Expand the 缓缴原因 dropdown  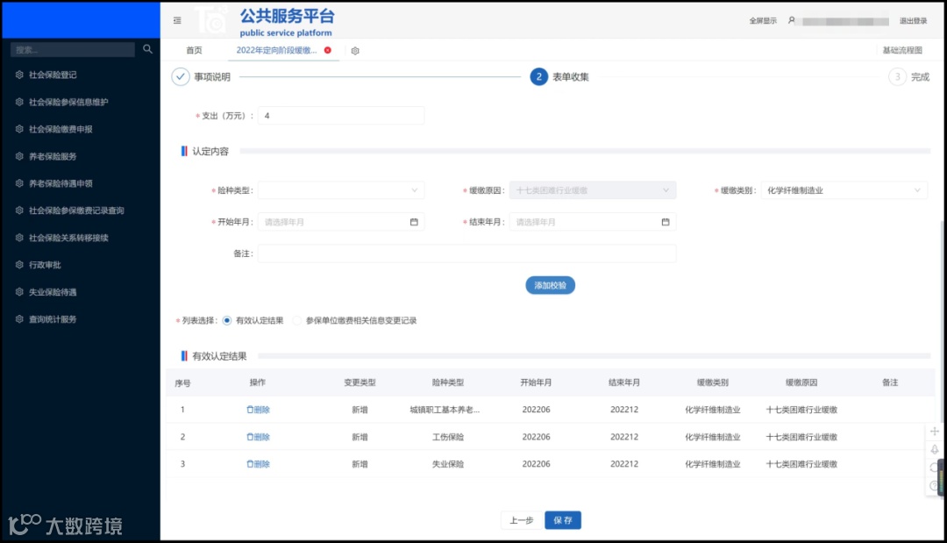[x=593, y=190]
